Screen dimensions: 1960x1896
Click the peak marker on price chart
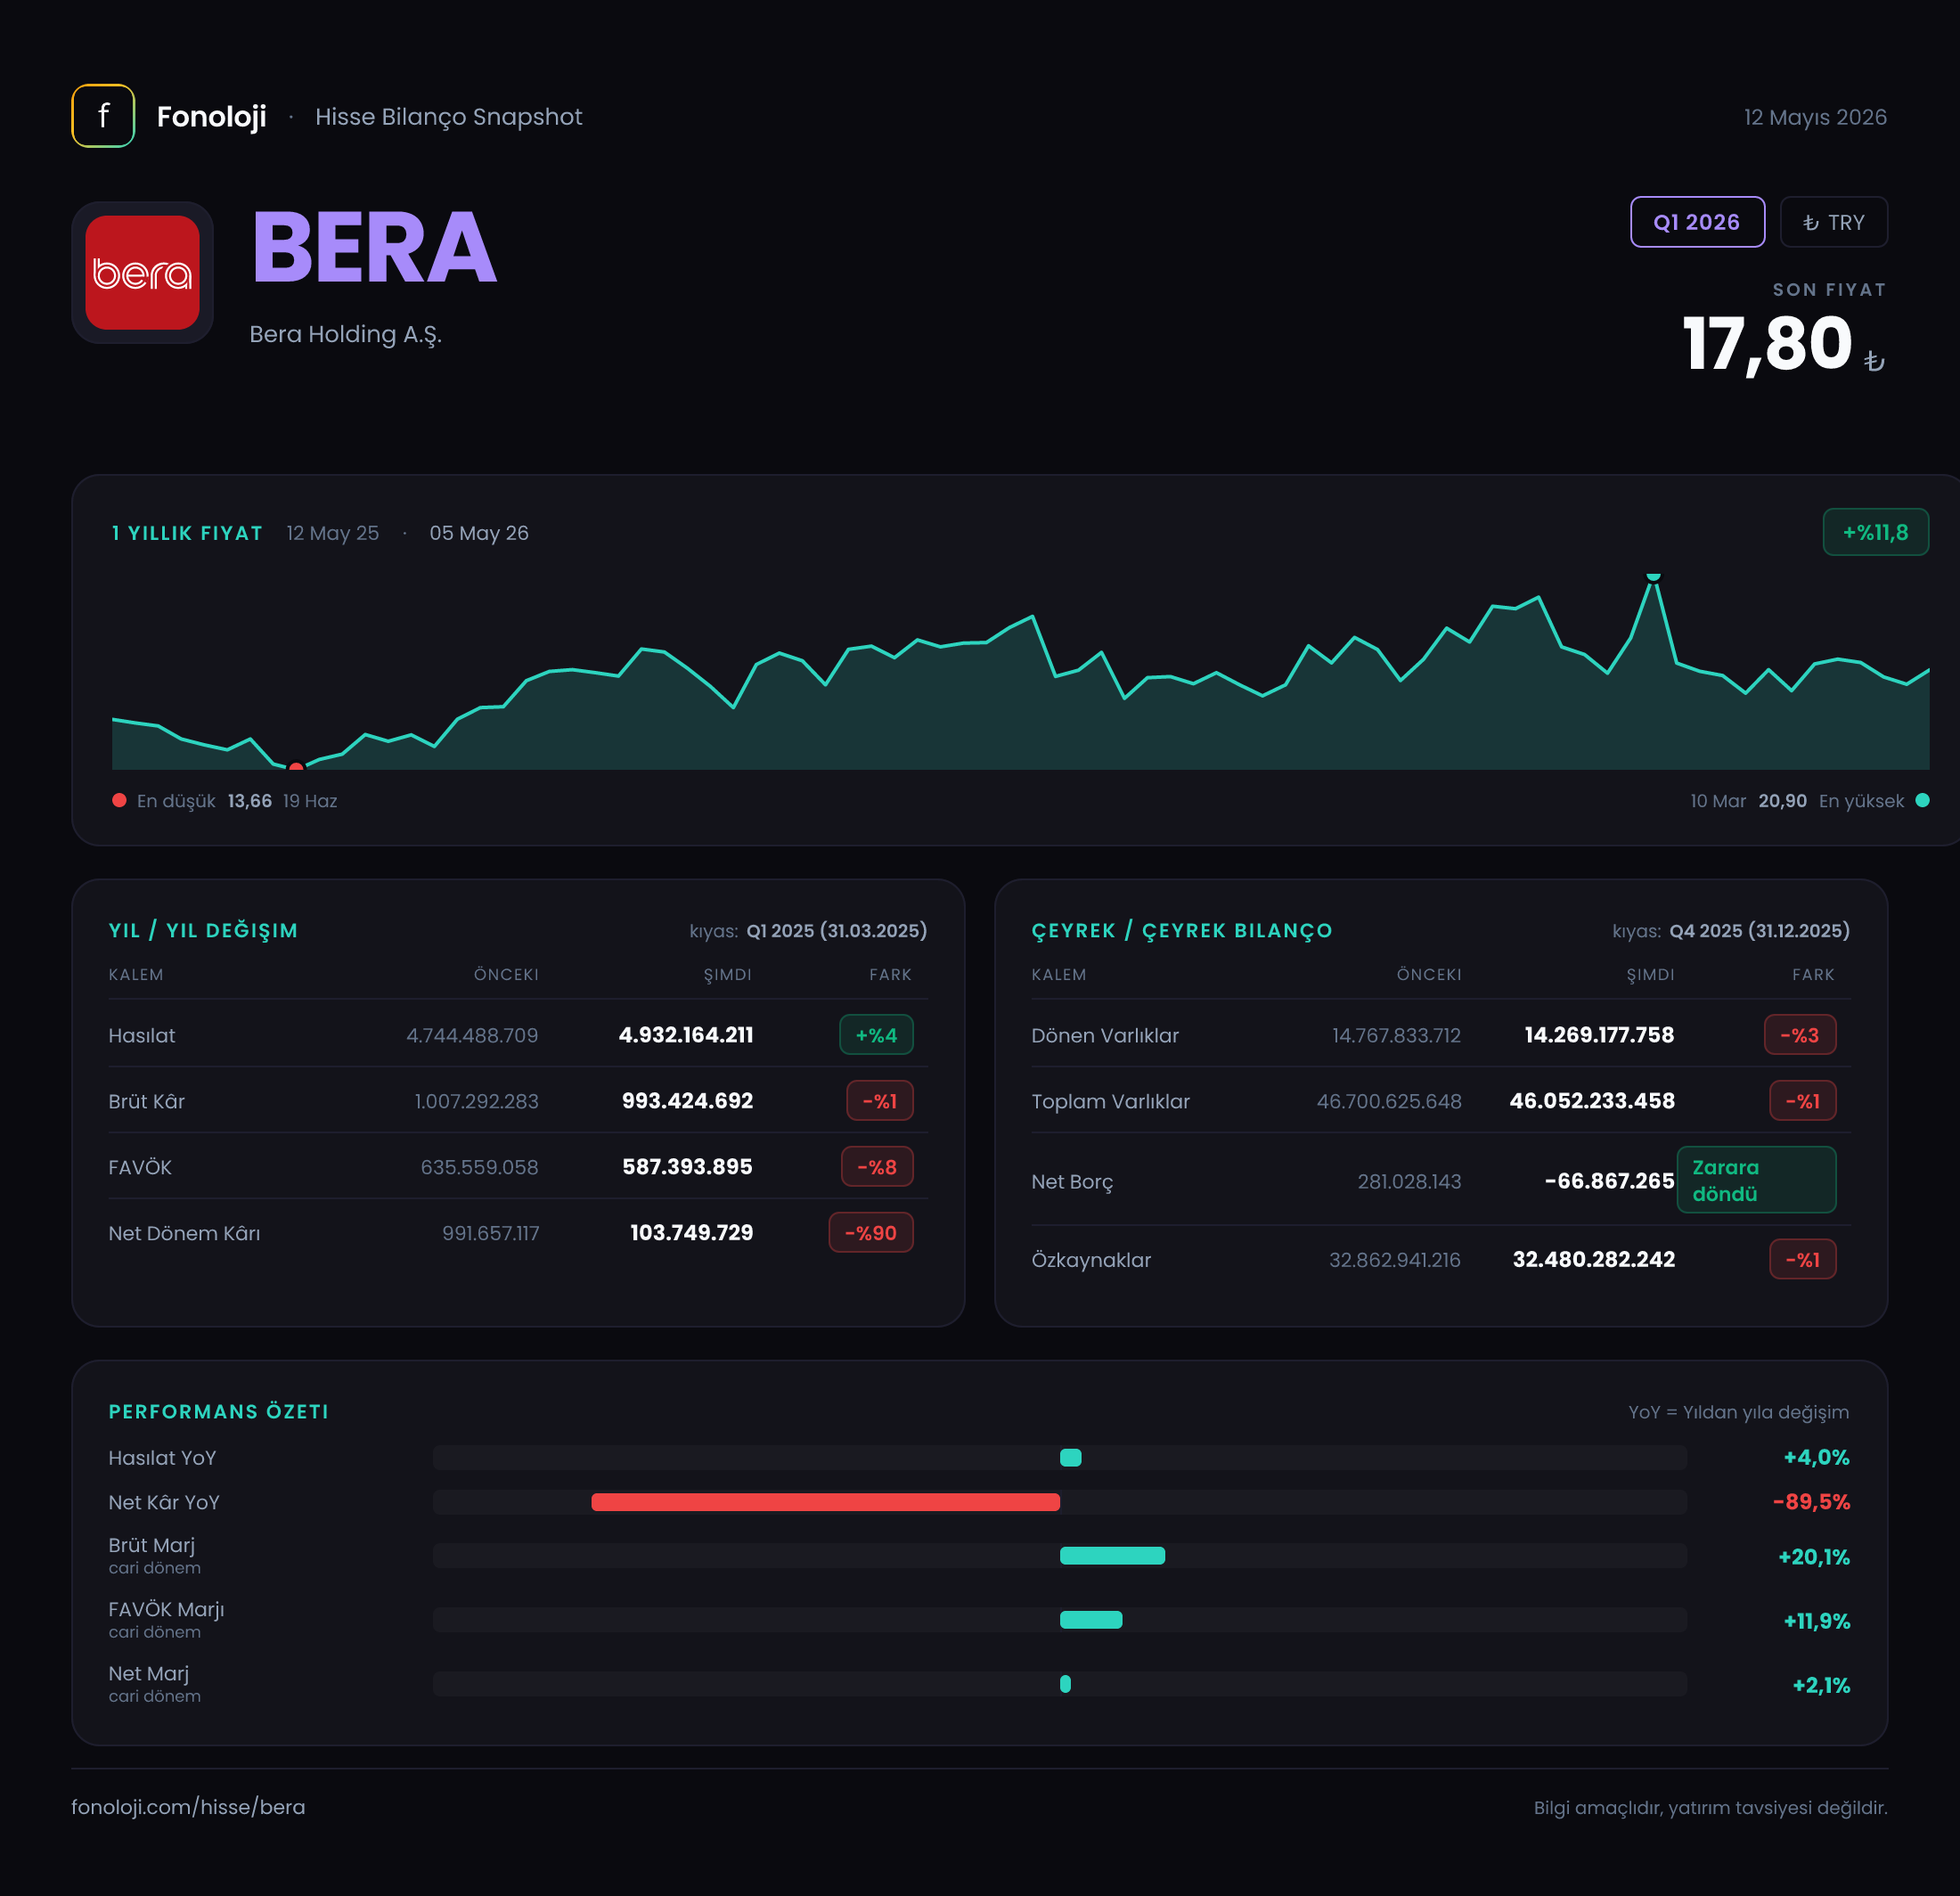coord(1654,577)
